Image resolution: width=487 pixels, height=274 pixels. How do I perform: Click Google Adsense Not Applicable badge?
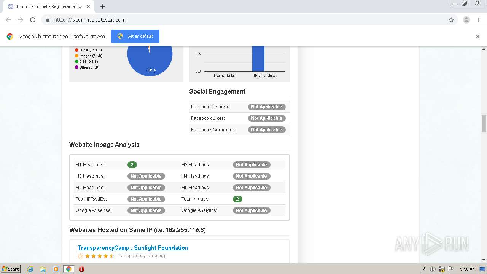[146, 210]
